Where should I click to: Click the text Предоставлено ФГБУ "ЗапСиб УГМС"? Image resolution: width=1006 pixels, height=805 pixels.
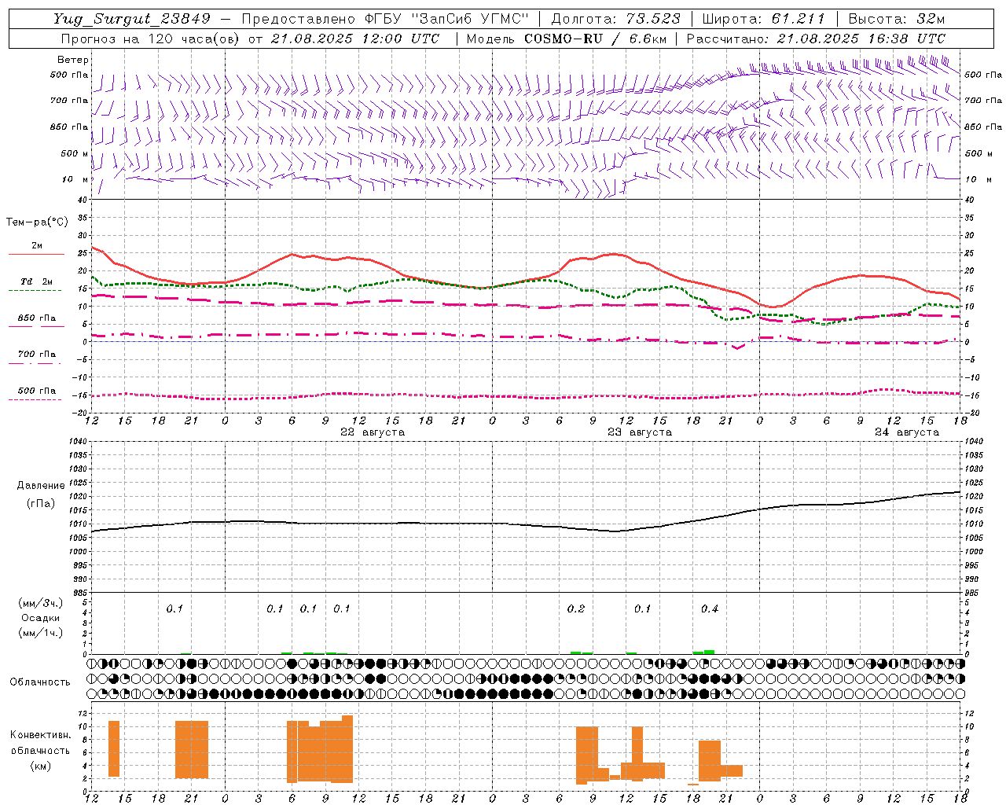point(384,19)
